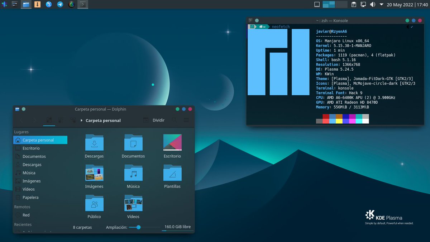Open Telegram from the top panel
This screenshot has height=242, width=430.
60,5
